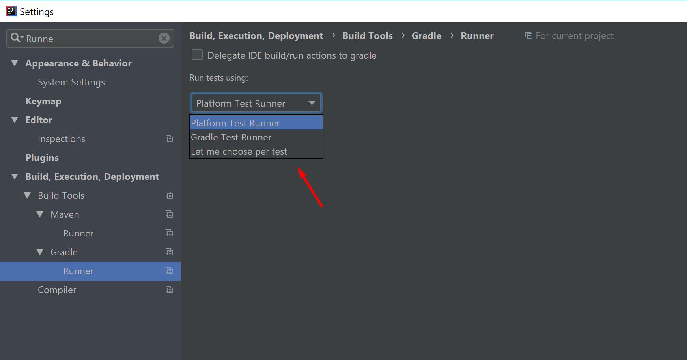This screenshot has width=687, height=360.
Task: Collapse the Build, Execution, Deployment section
Action: 15,176
